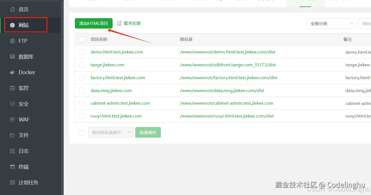Click the terminal icon beside 终端

(x=12, y=167)
